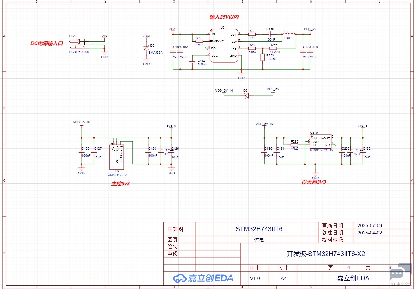The width and height of the screenshot is (415, 289).
Task: Select the A4 size cell
Action: pos(283,279)
